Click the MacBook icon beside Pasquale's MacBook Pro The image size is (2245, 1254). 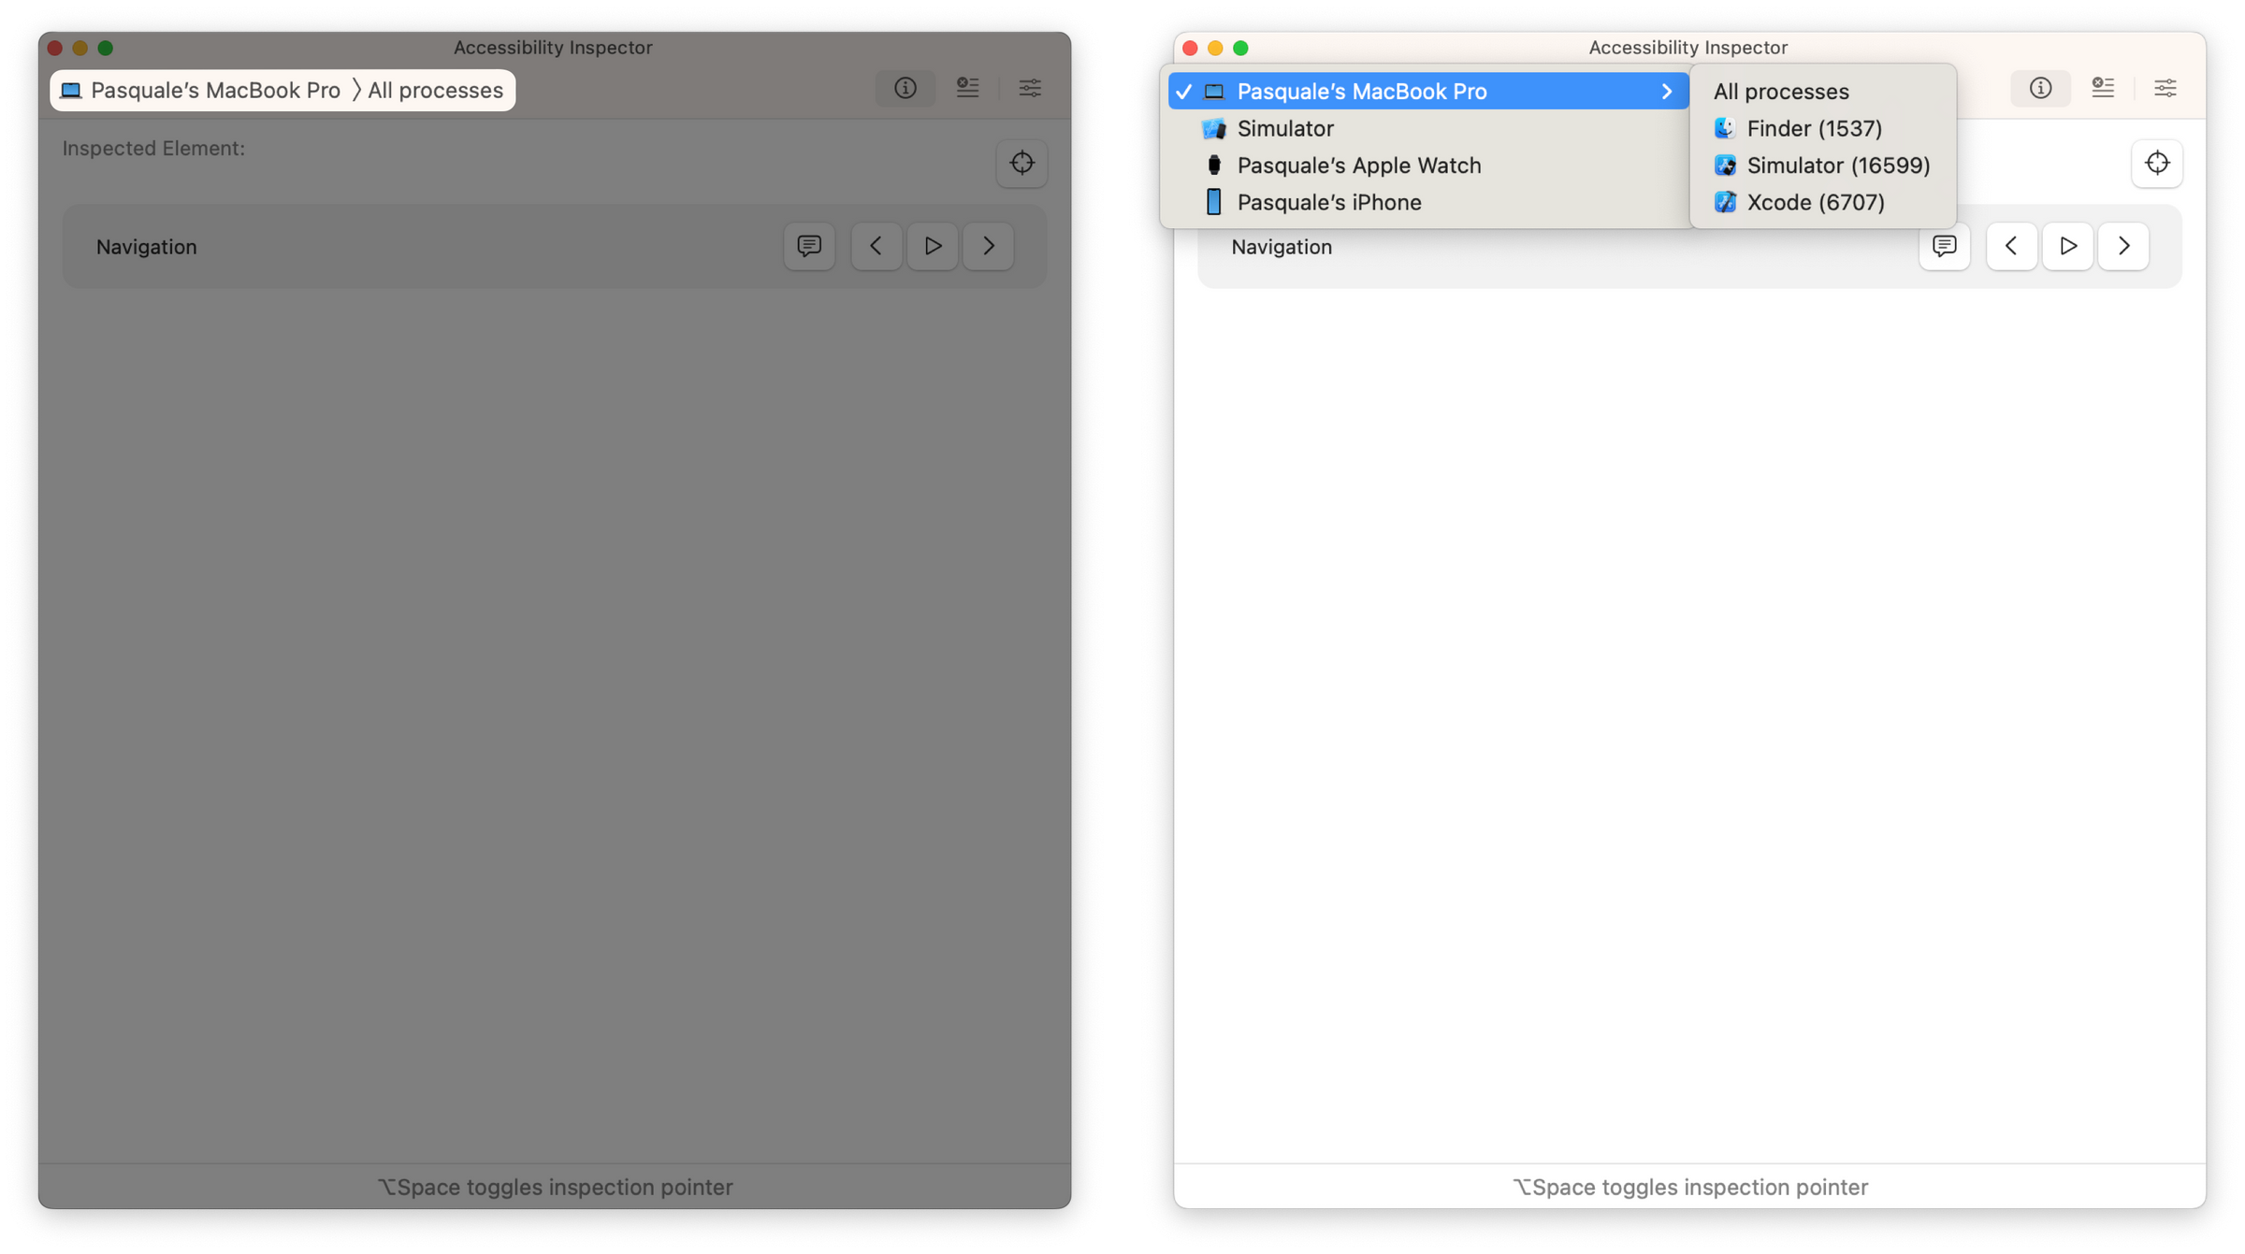point(1213,91)
